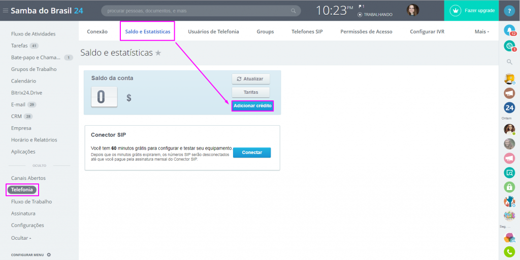Click the crown icon next to Fazer upgrade
Image resolution: width=520 pixels, height=260 pixels.
[456, 11]
